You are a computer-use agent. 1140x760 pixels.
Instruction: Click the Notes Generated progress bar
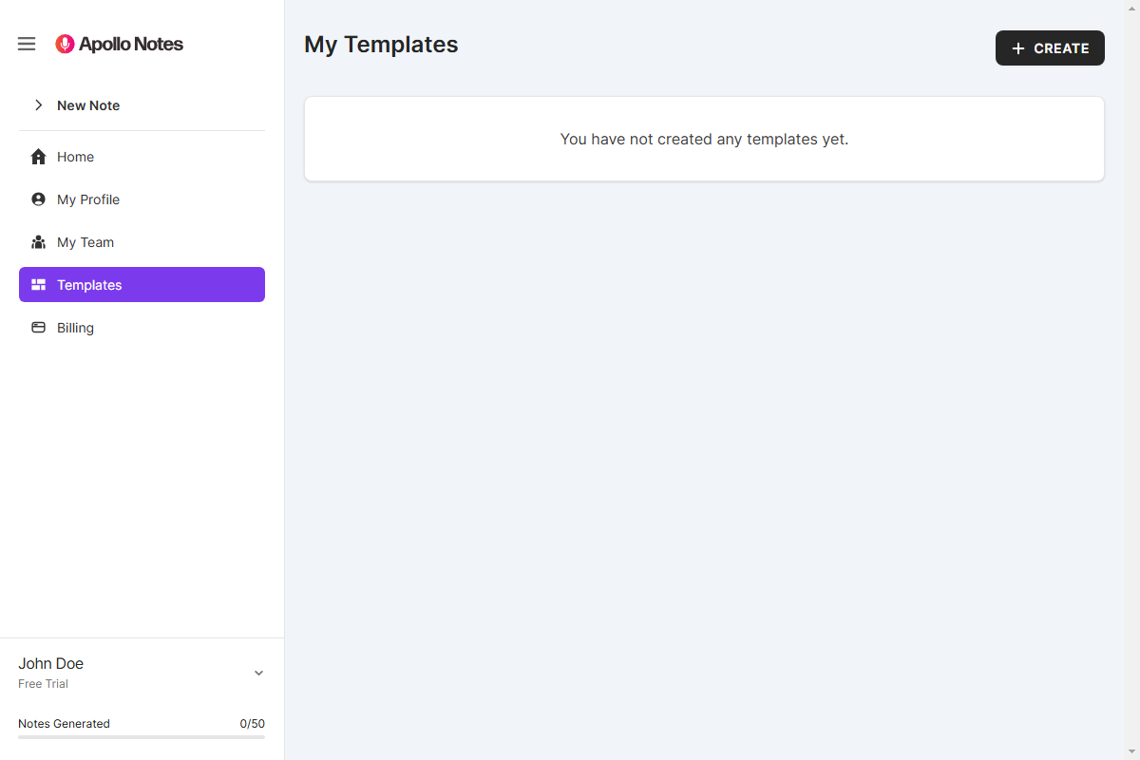pos(142,738)
